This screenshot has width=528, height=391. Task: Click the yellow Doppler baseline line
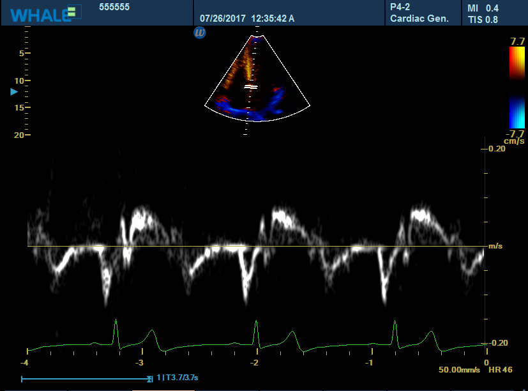click(257, 246)
